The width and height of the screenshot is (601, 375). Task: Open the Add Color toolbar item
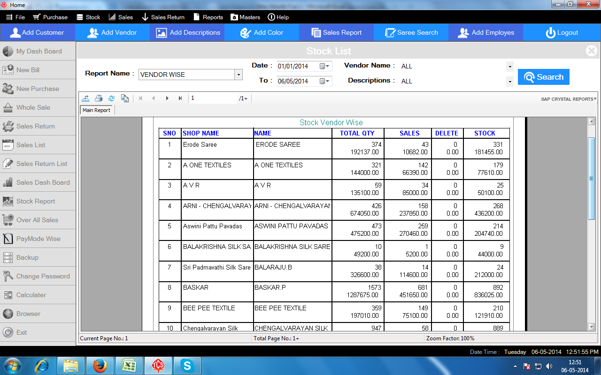click(x=262, y=33)
